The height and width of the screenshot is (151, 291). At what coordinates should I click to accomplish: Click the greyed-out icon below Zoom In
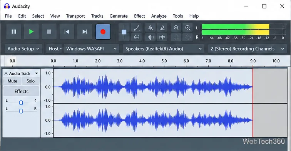point(188,37)
